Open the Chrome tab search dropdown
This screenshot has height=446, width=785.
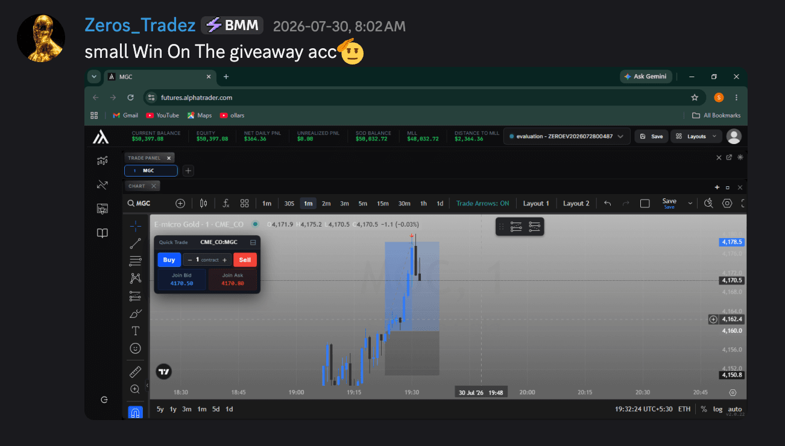point(93,77)
